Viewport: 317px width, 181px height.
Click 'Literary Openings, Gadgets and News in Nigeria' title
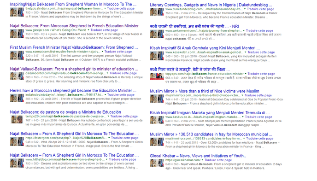coord(211,5)
